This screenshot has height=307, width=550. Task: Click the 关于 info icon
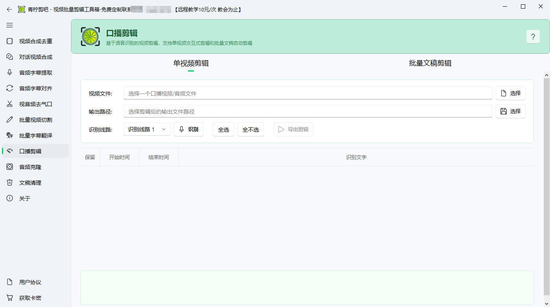point(10,199)
